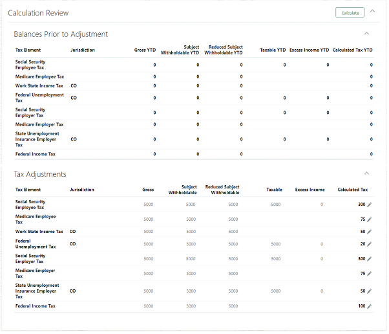Edit Medicare Employee Tax calculated value
Image resolution: width=389 pixels, height=334 pixels.
pos(370,219)
